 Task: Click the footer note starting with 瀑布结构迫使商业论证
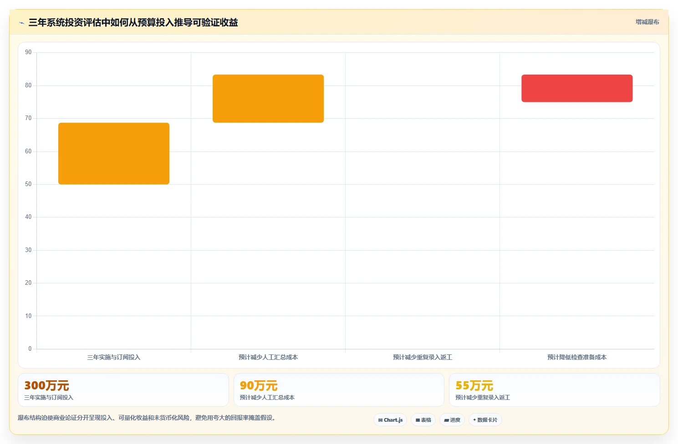(x=147, y=418)
